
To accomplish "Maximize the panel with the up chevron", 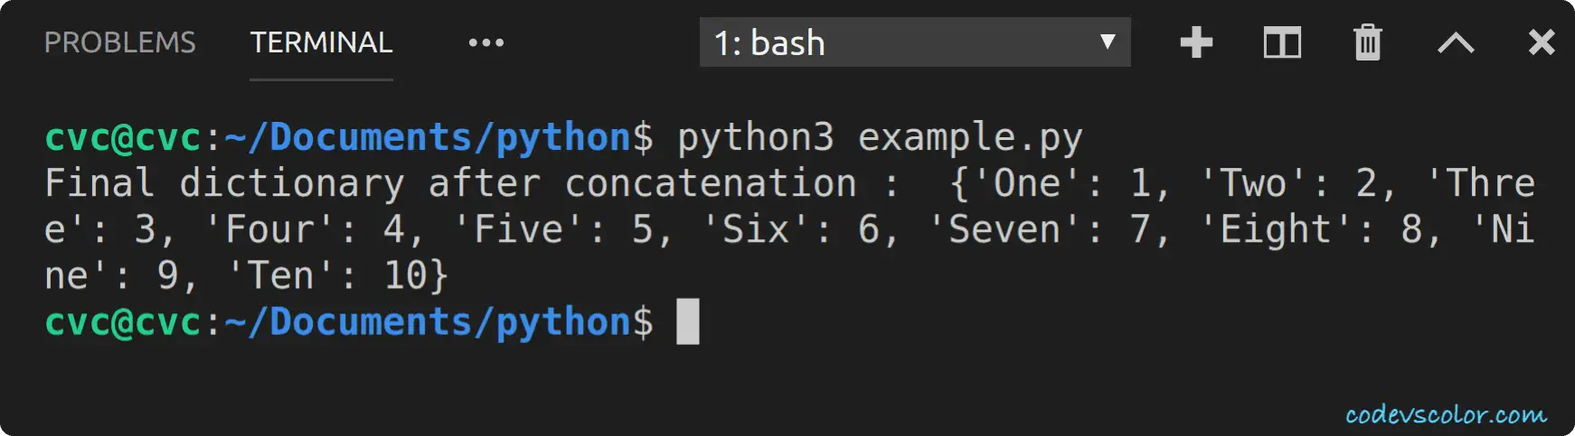I will click(1456, 42).
